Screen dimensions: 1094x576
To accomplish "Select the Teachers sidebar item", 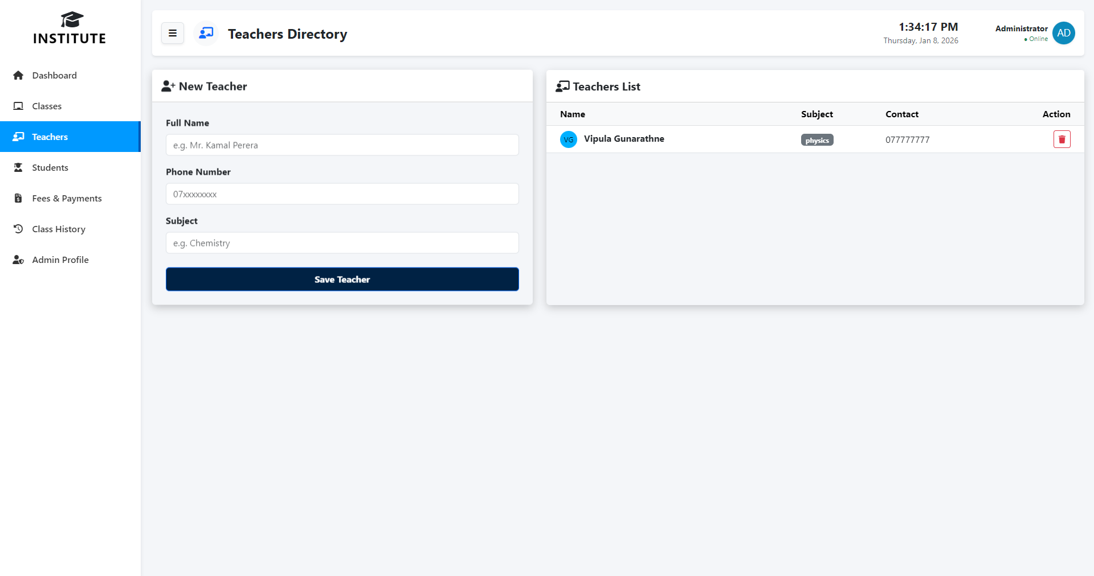I will click(50, 137).
